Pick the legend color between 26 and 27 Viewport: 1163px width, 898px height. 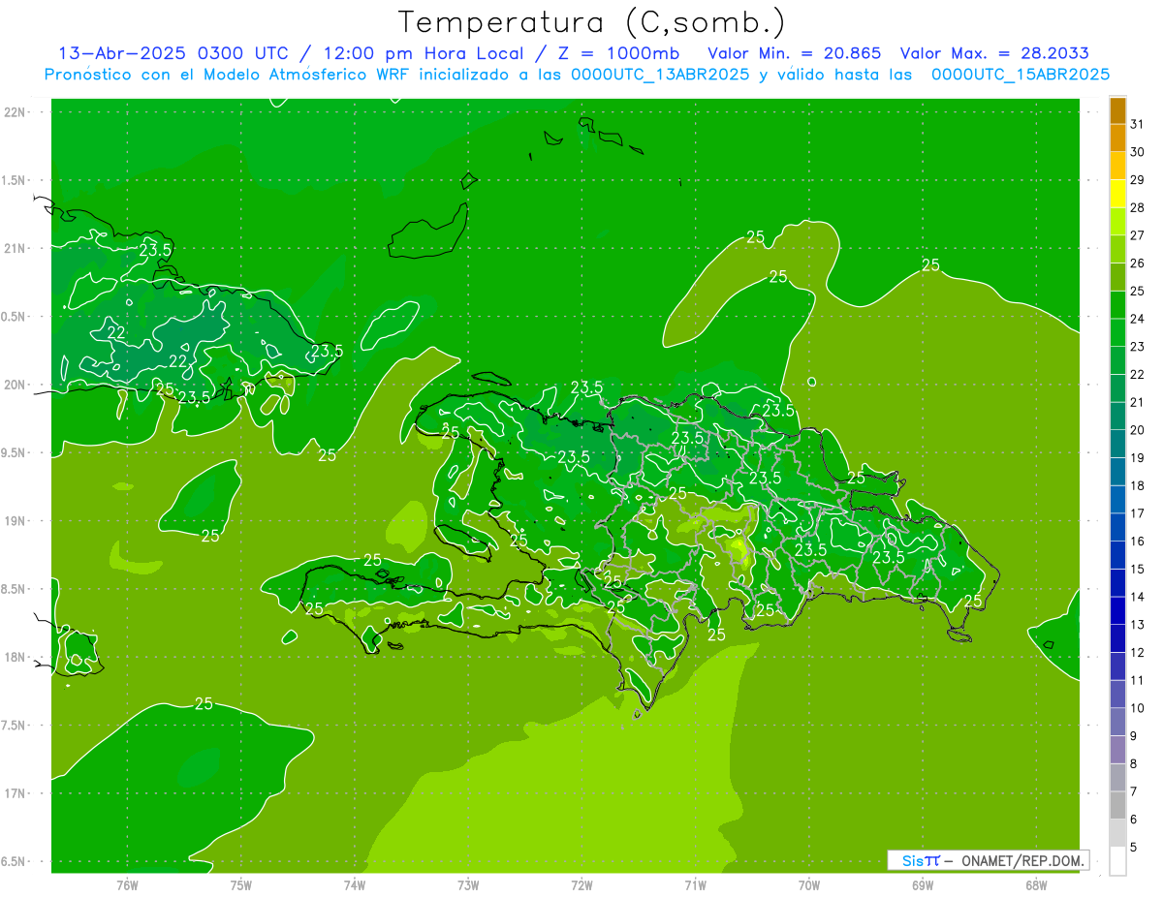[1117, 250]
